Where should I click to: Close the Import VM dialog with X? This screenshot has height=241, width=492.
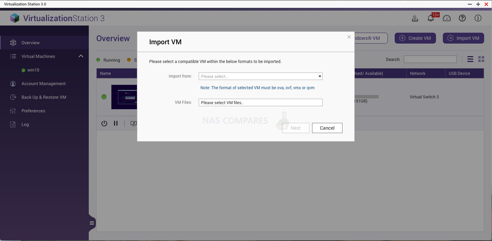[x=349, y=37]
